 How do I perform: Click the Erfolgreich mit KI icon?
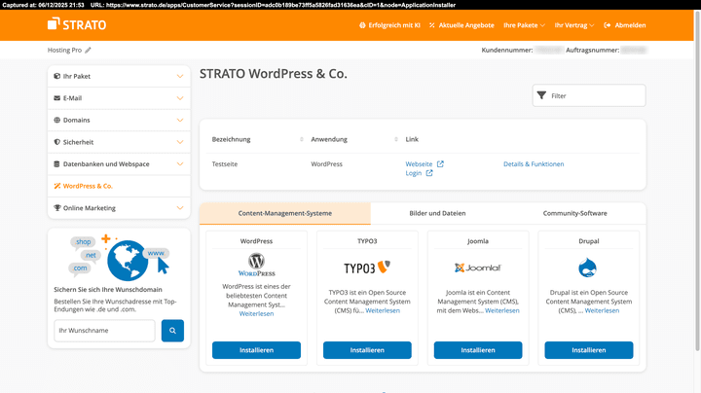(362, 25)
